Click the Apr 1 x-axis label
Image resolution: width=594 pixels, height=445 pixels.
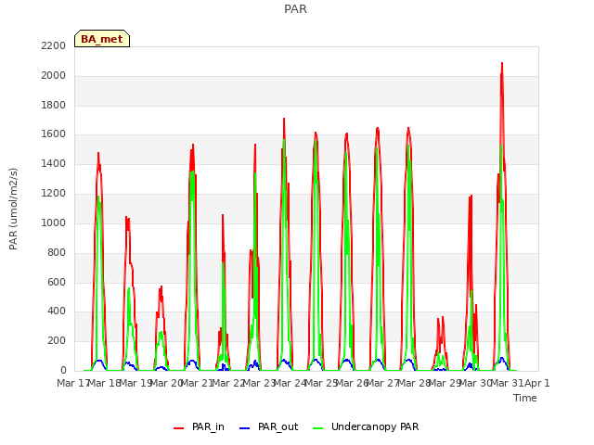pyautogui.click(x=536, y=383)
